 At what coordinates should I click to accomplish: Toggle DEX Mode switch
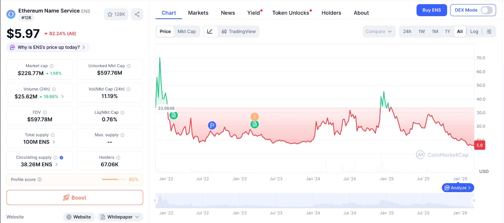(486, 10)
